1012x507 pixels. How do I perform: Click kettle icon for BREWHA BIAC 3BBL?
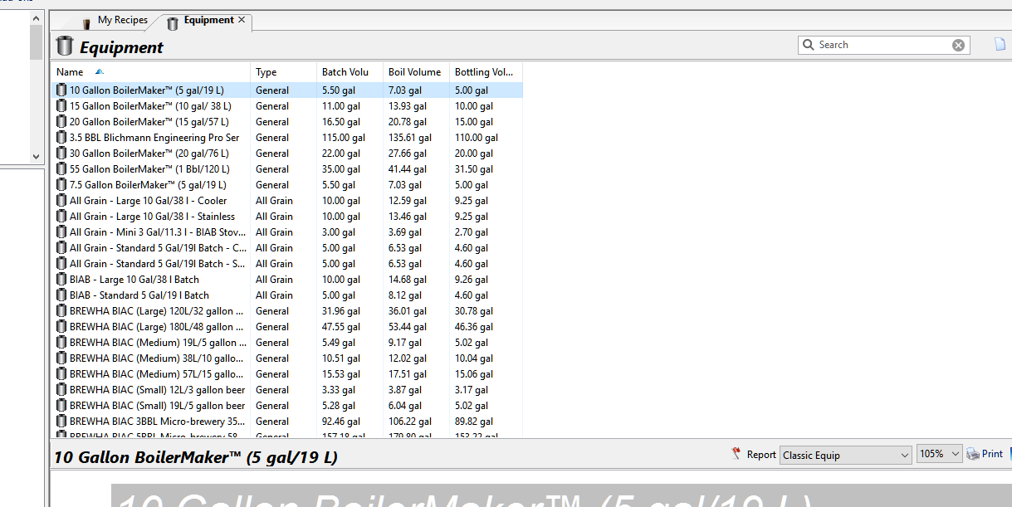pos(61,422)
